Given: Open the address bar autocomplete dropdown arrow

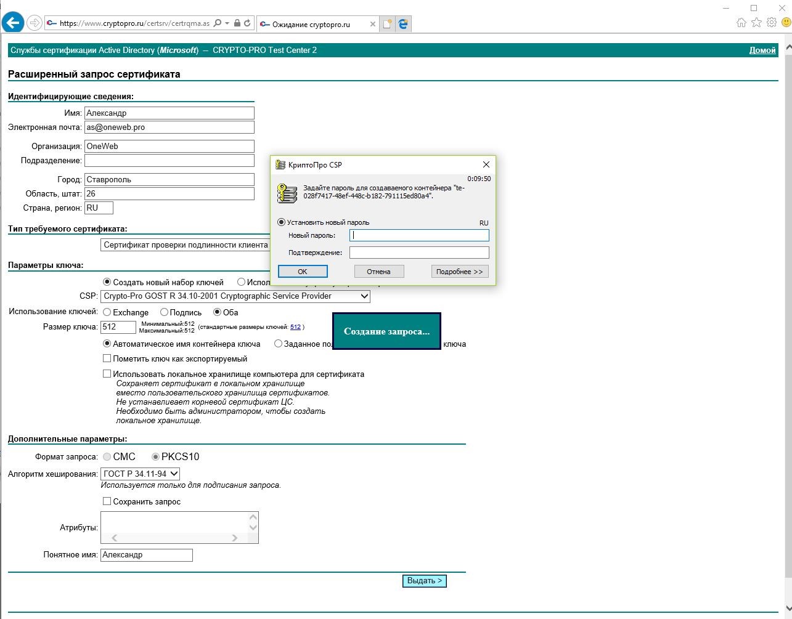Looking at the screenshot, I should [x=227, y=23].
